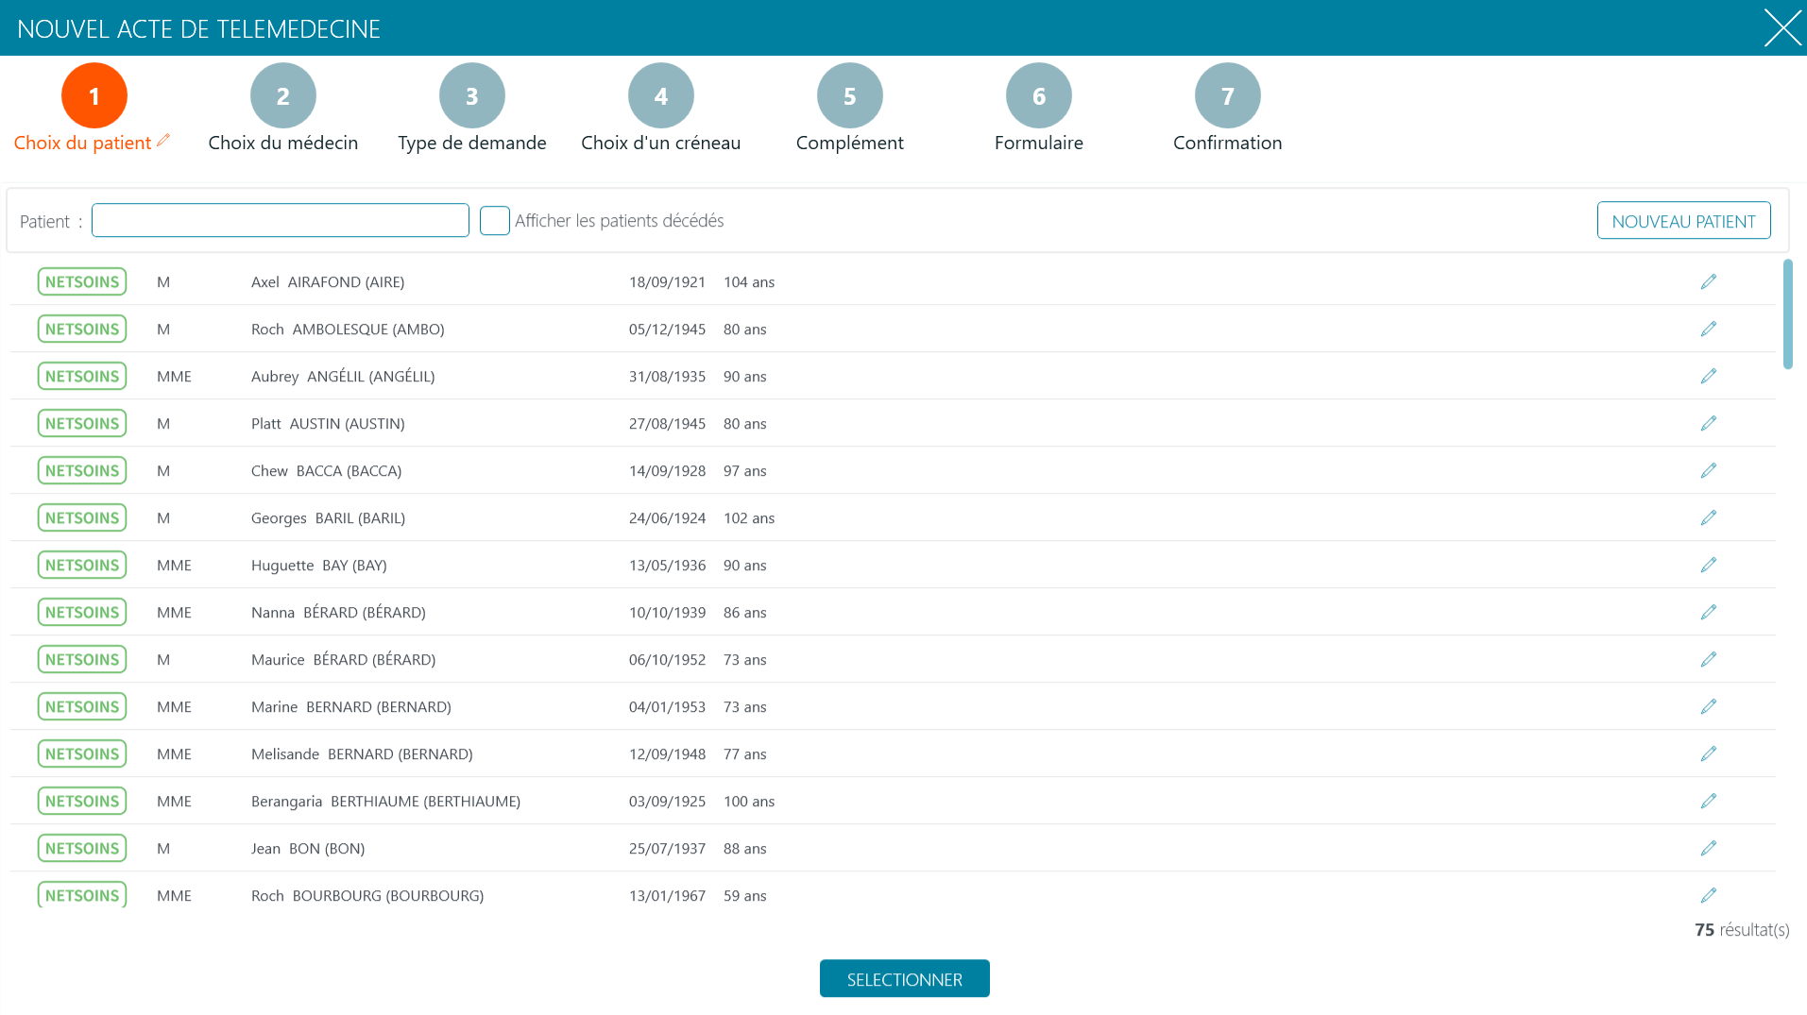Viewport: 1807px width, 1015px height.
Task: Click edit pencil on Melisande BERNARD row
Action: pos(1708,753)
